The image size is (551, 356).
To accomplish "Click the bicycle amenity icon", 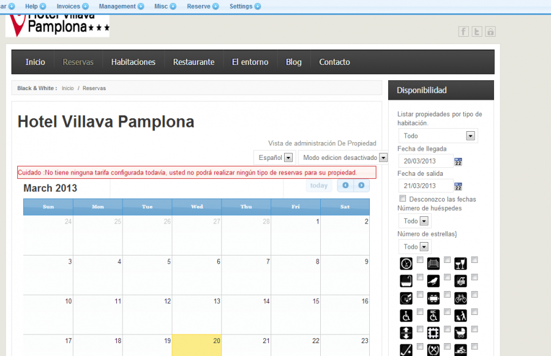I will (x=460, y=298).
